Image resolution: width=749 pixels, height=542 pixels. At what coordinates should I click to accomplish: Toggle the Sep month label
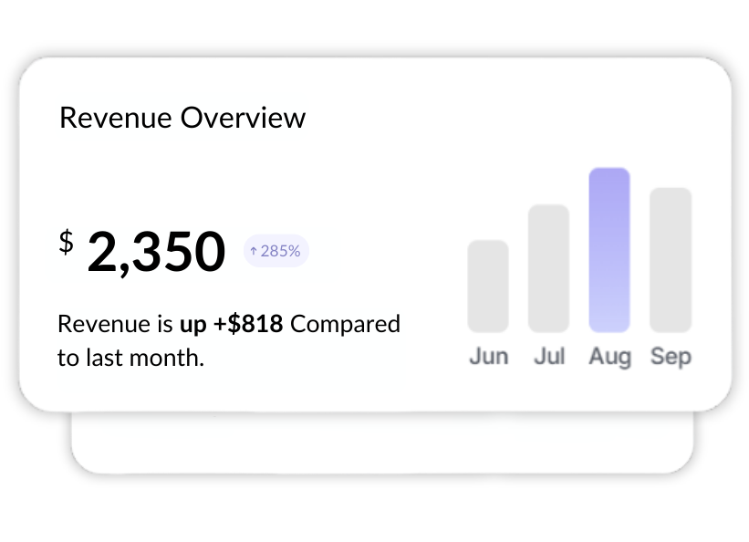click(671, 357)
